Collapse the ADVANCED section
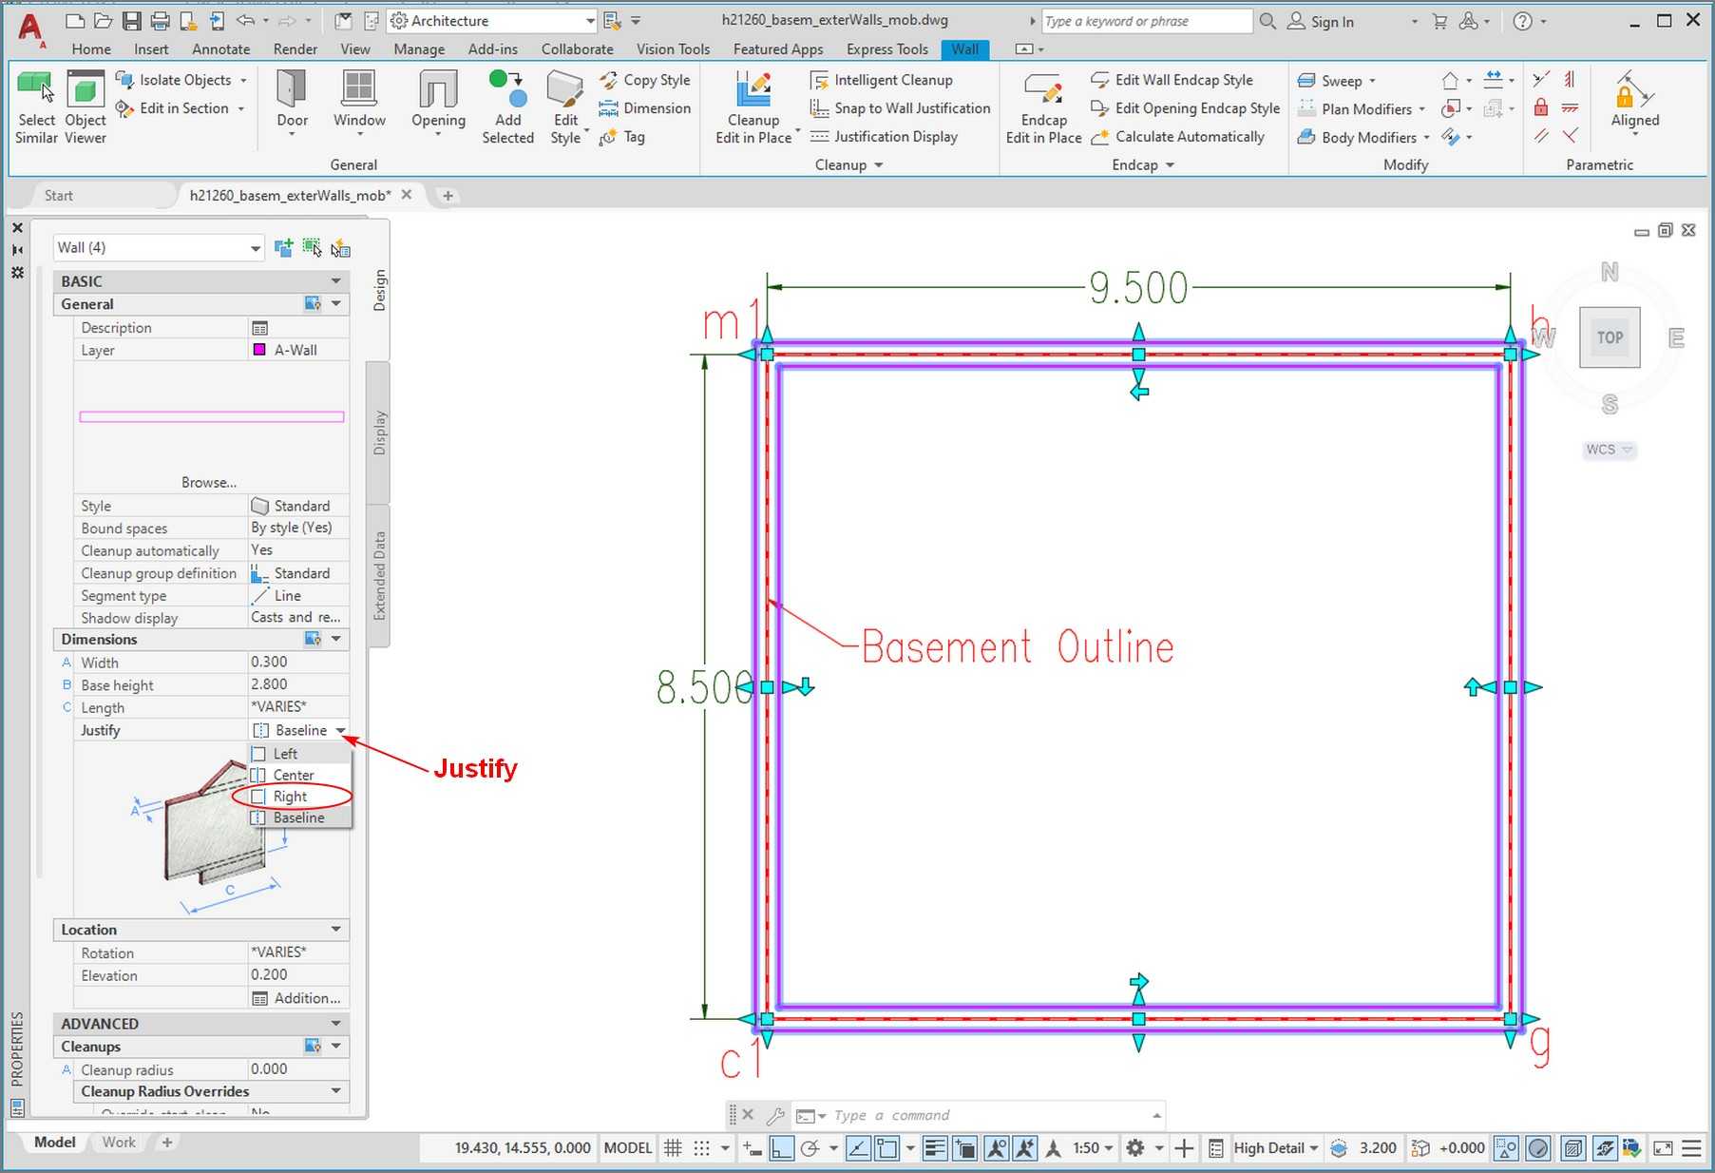The height and width of the screenshot is (1173, 1715). 336,1023
